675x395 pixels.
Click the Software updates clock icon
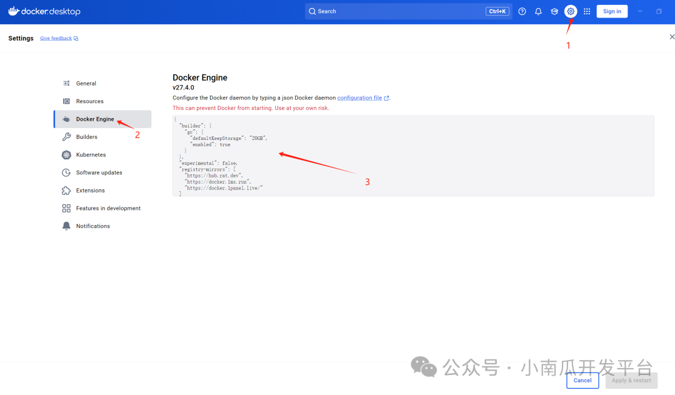[x=66, y=172]
